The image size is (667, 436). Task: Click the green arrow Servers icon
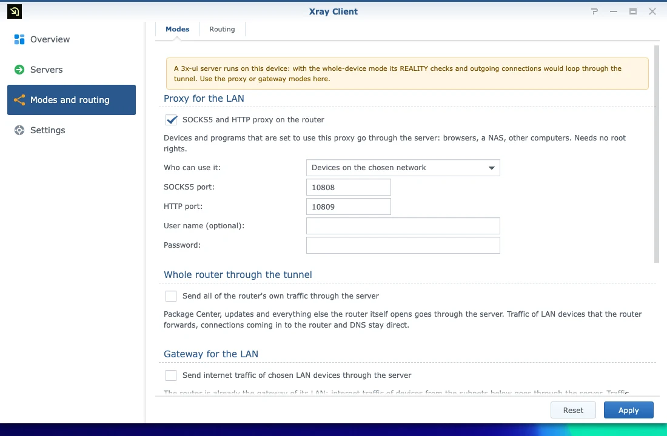click(x=19, y=69)
